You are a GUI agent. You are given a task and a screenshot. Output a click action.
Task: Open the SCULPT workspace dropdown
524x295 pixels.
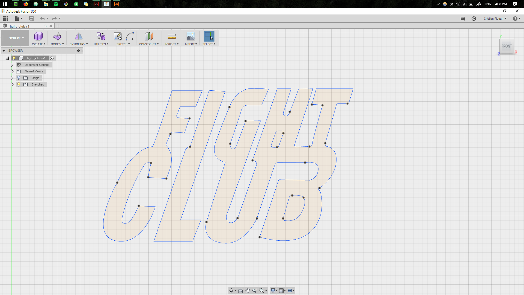tap(16, 38)
